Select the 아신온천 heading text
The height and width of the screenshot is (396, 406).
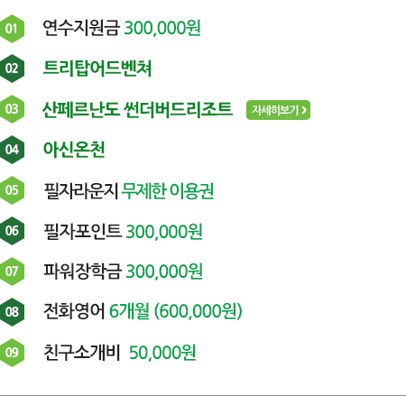click(74, 150)
